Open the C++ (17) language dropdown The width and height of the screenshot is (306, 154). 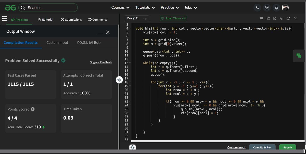[x=137, y=19]
